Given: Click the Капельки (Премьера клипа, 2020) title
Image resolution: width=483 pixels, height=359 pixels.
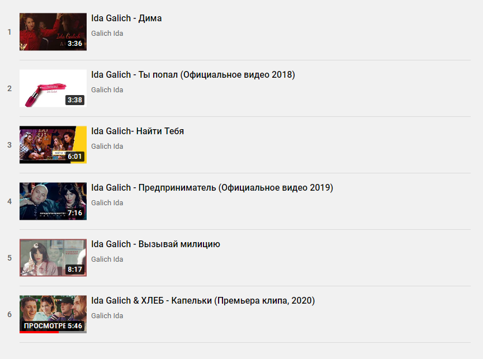Looking at the screenshot, I should 203,300.
